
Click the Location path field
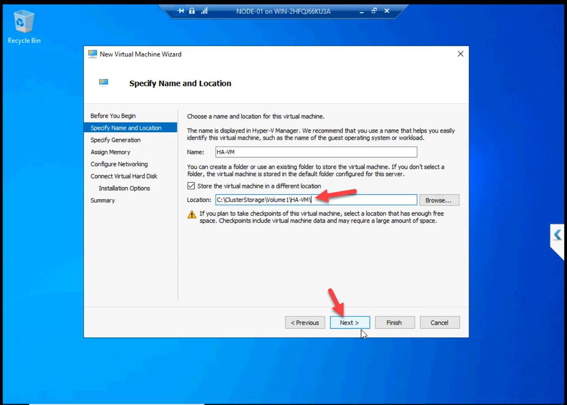(316, 200)
